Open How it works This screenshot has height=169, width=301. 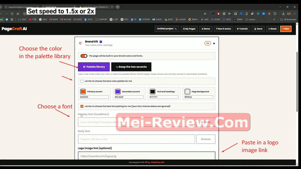click(223, 29)
